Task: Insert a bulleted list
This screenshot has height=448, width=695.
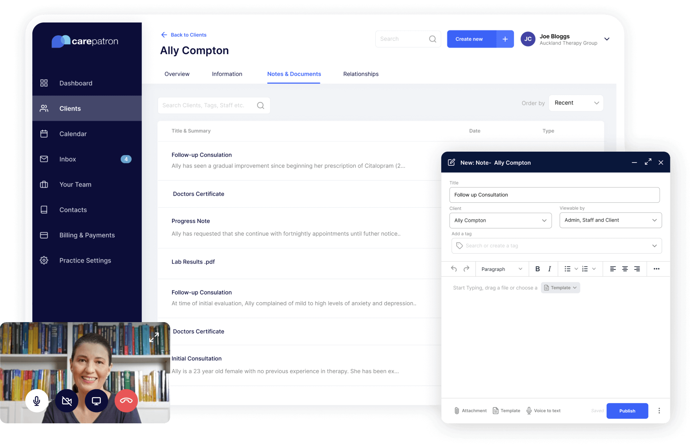Action: 567,269
